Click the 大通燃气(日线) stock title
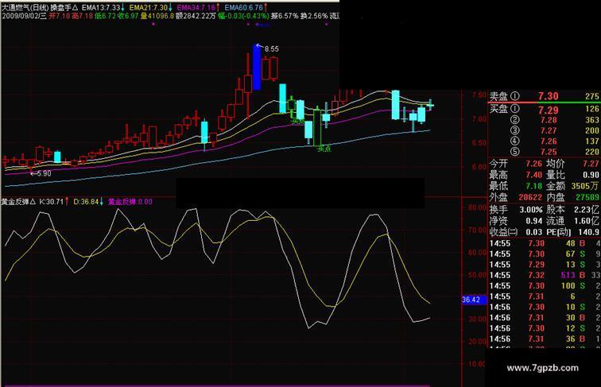Viewport: 601px width, 387px height. (x=25, y=7)
